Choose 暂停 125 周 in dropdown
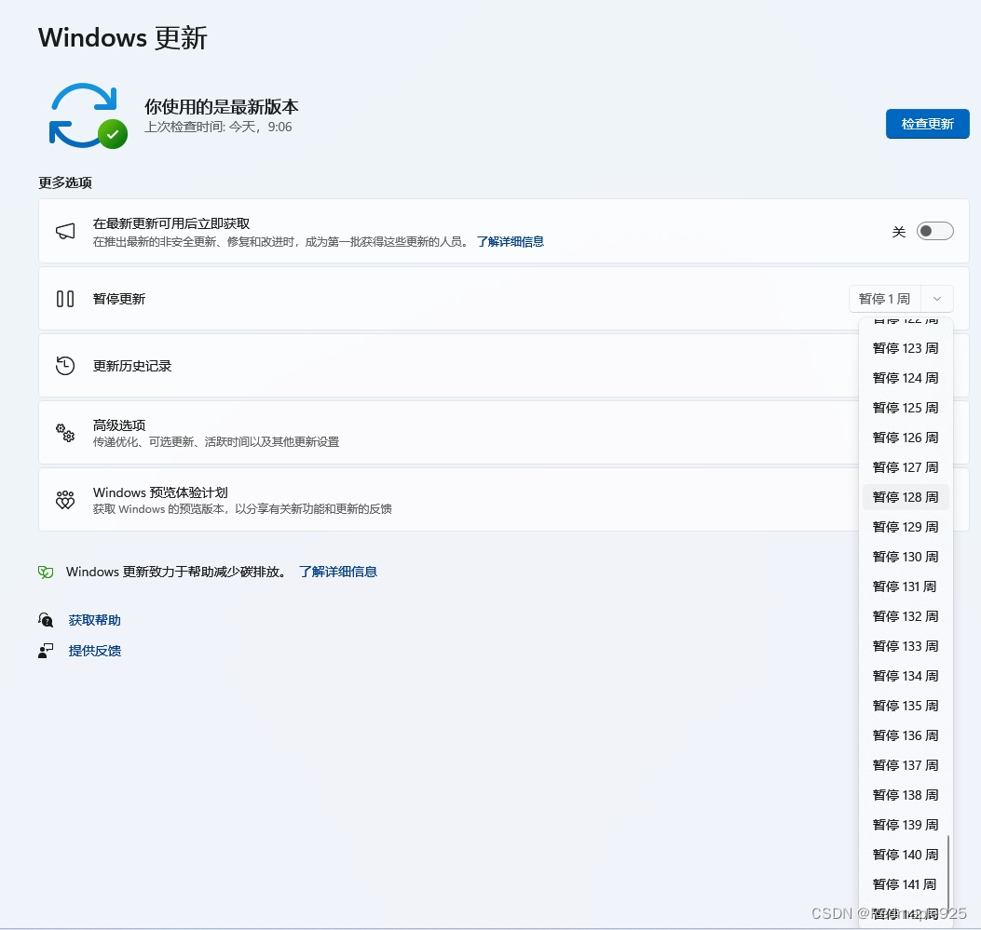The width and height of the screenshot is (981, 930). point(906,408)
